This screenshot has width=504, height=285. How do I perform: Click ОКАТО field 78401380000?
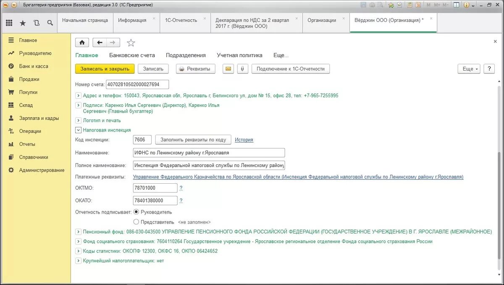[155, 201]
